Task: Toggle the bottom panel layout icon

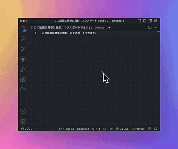Action: 145,21
